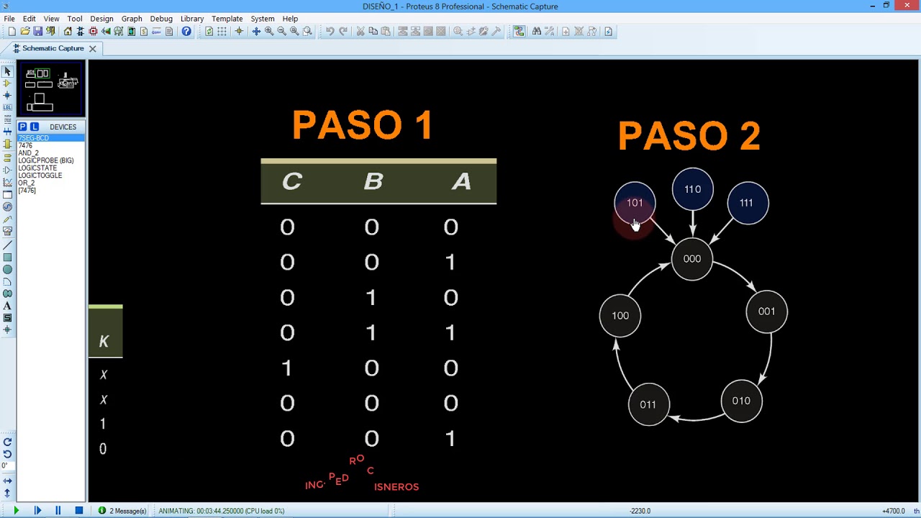Select the Junction Dot Mode tool
921x518 pixels.
[7, 96]
